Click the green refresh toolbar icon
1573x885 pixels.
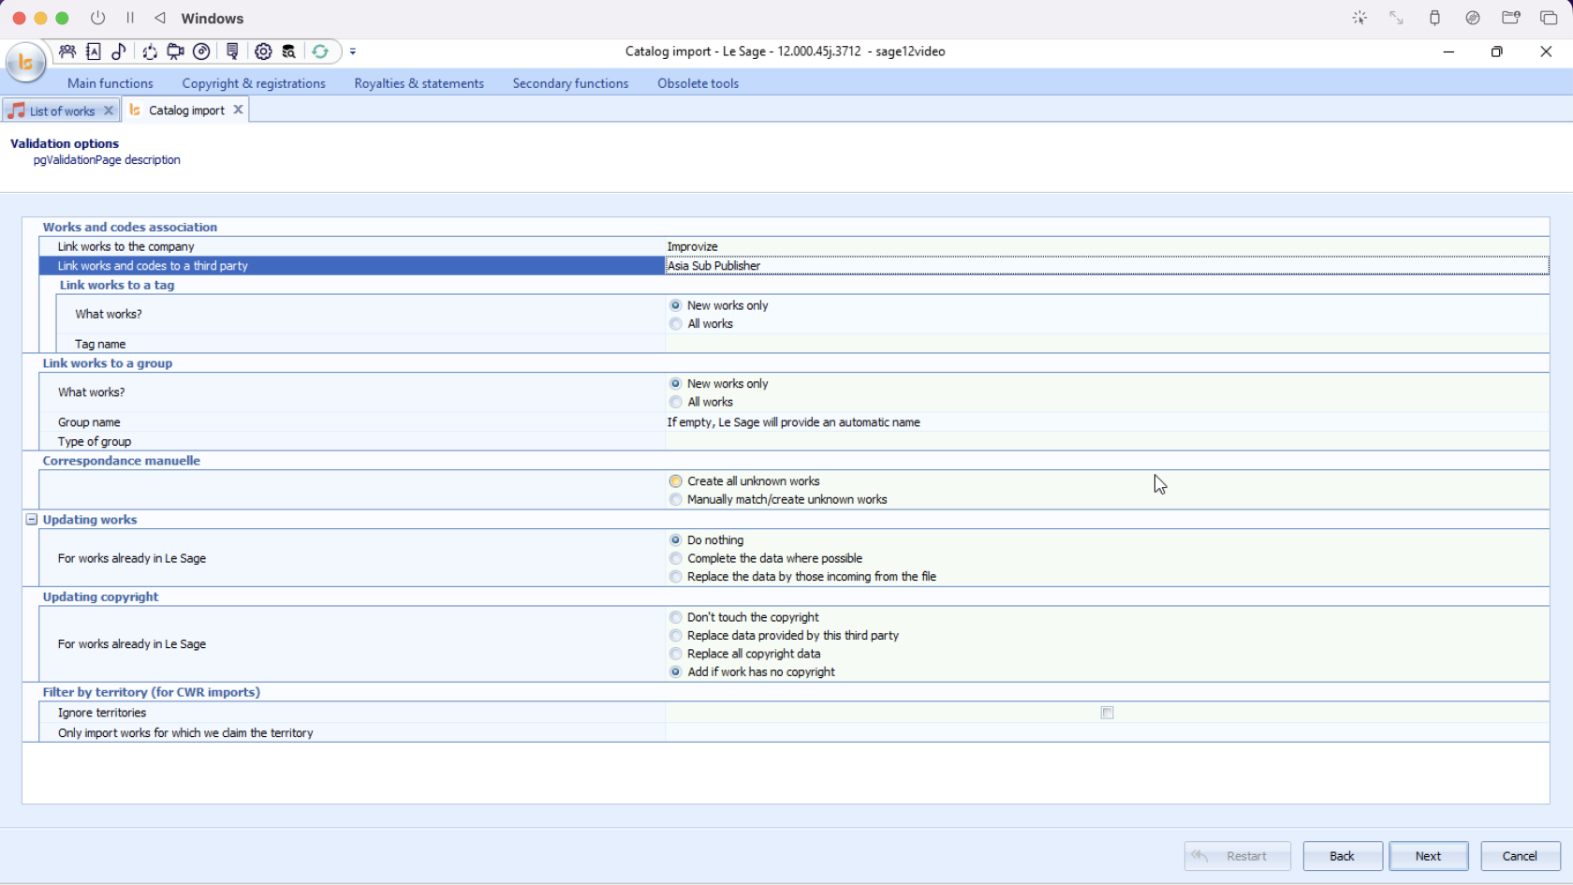click(x=320, y=52)
